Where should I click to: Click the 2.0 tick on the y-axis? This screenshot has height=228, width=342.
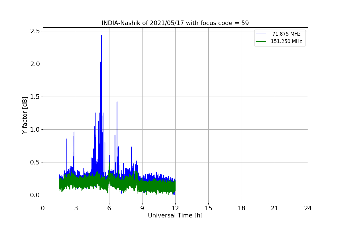[x=35, y=64]
